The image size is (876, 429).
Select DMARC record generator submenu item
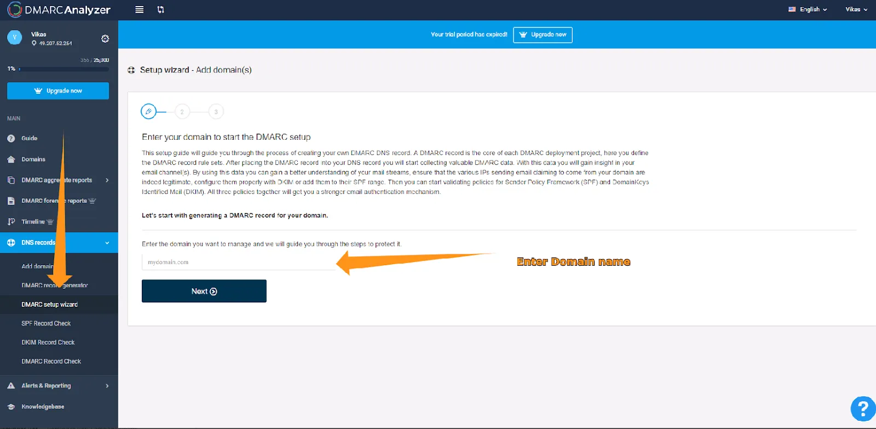[59, 285]
